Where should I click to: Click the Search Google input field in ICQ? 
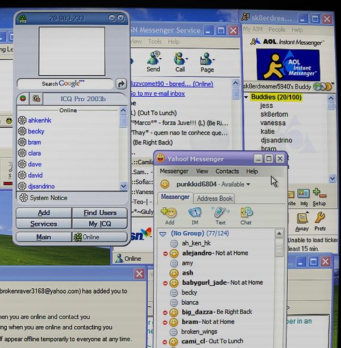(65, 84)
